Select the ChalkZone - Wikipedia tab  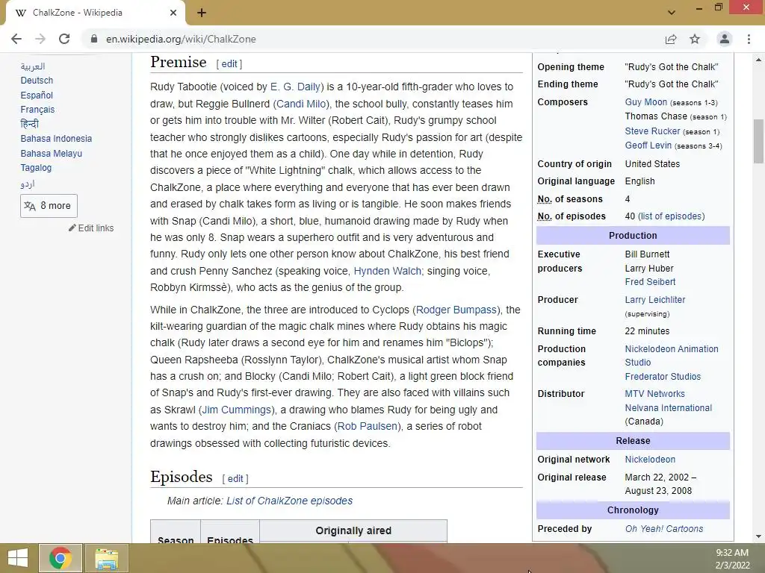point(95,13)
